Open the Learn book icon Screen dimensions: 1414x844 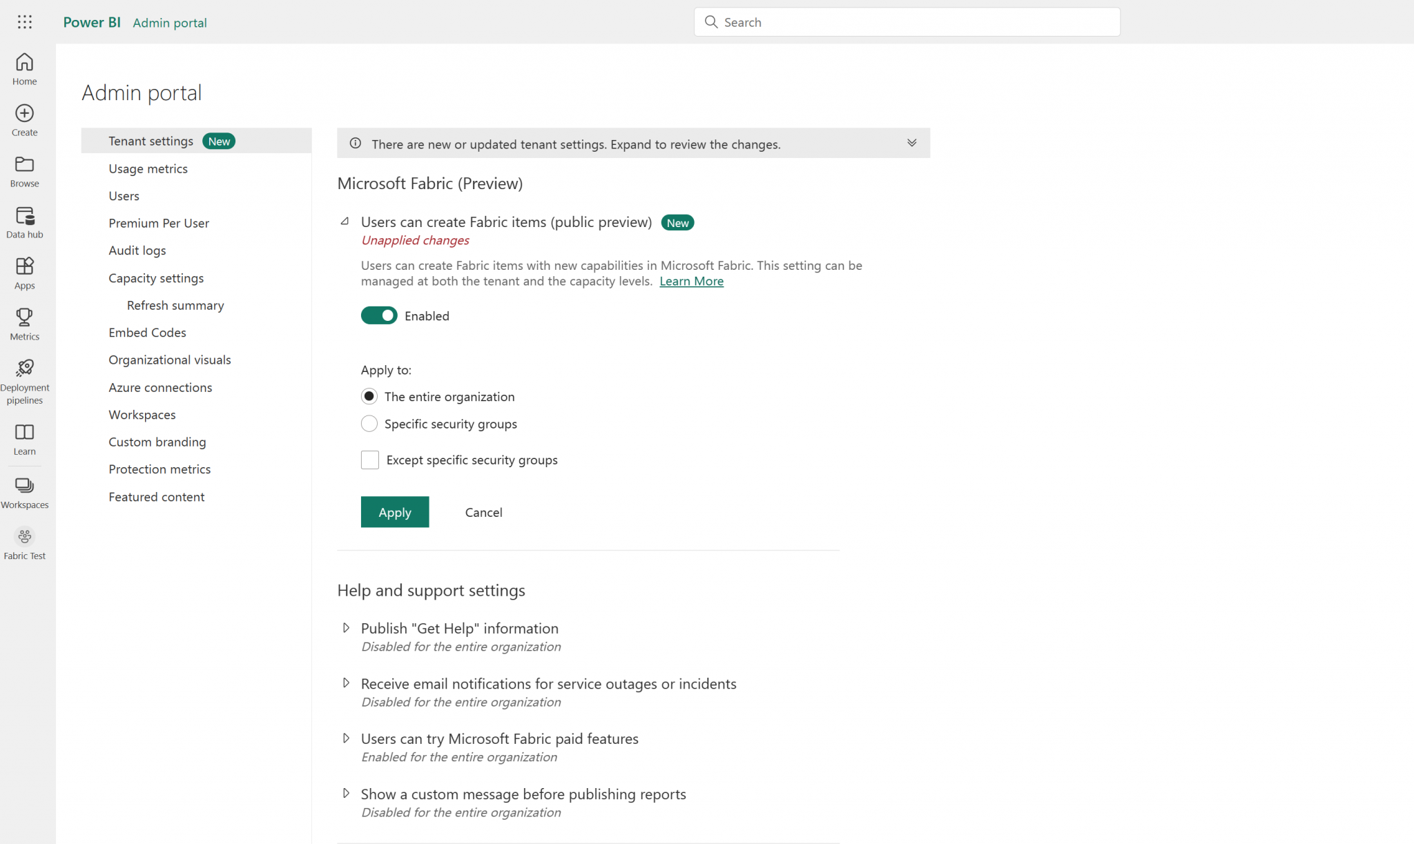pos(25,432)
